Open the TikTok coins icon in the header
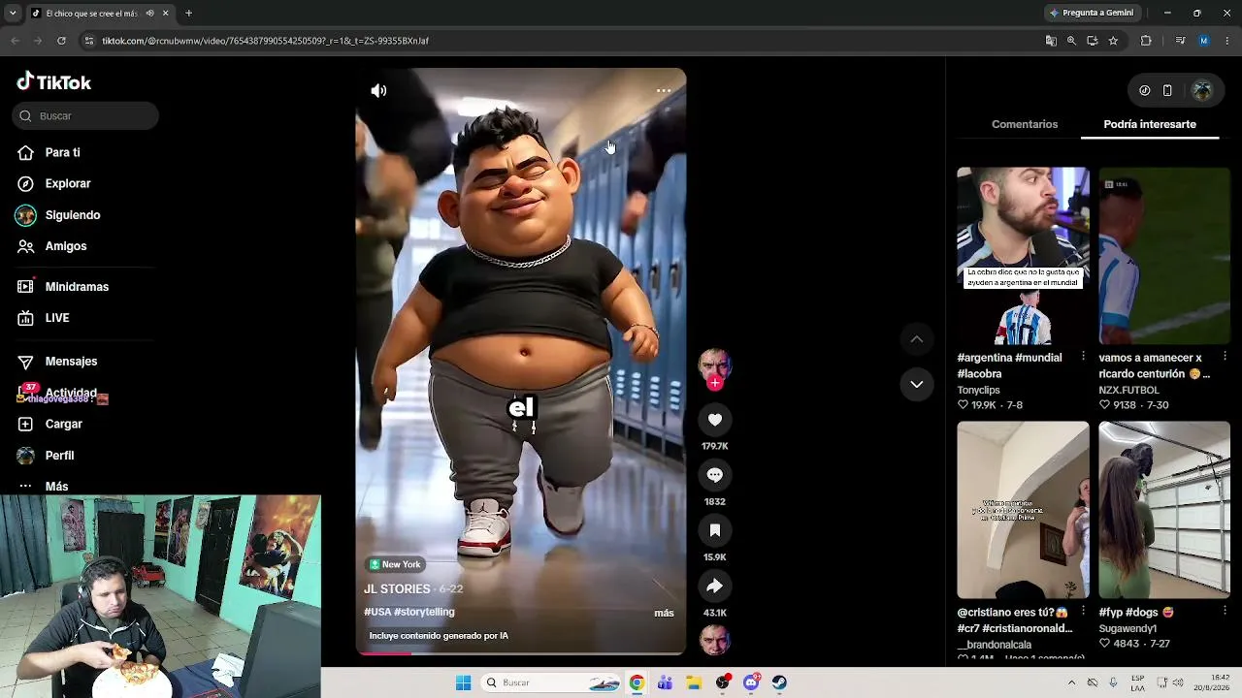Viewport: 1242px width, 698px height. 1145,90
